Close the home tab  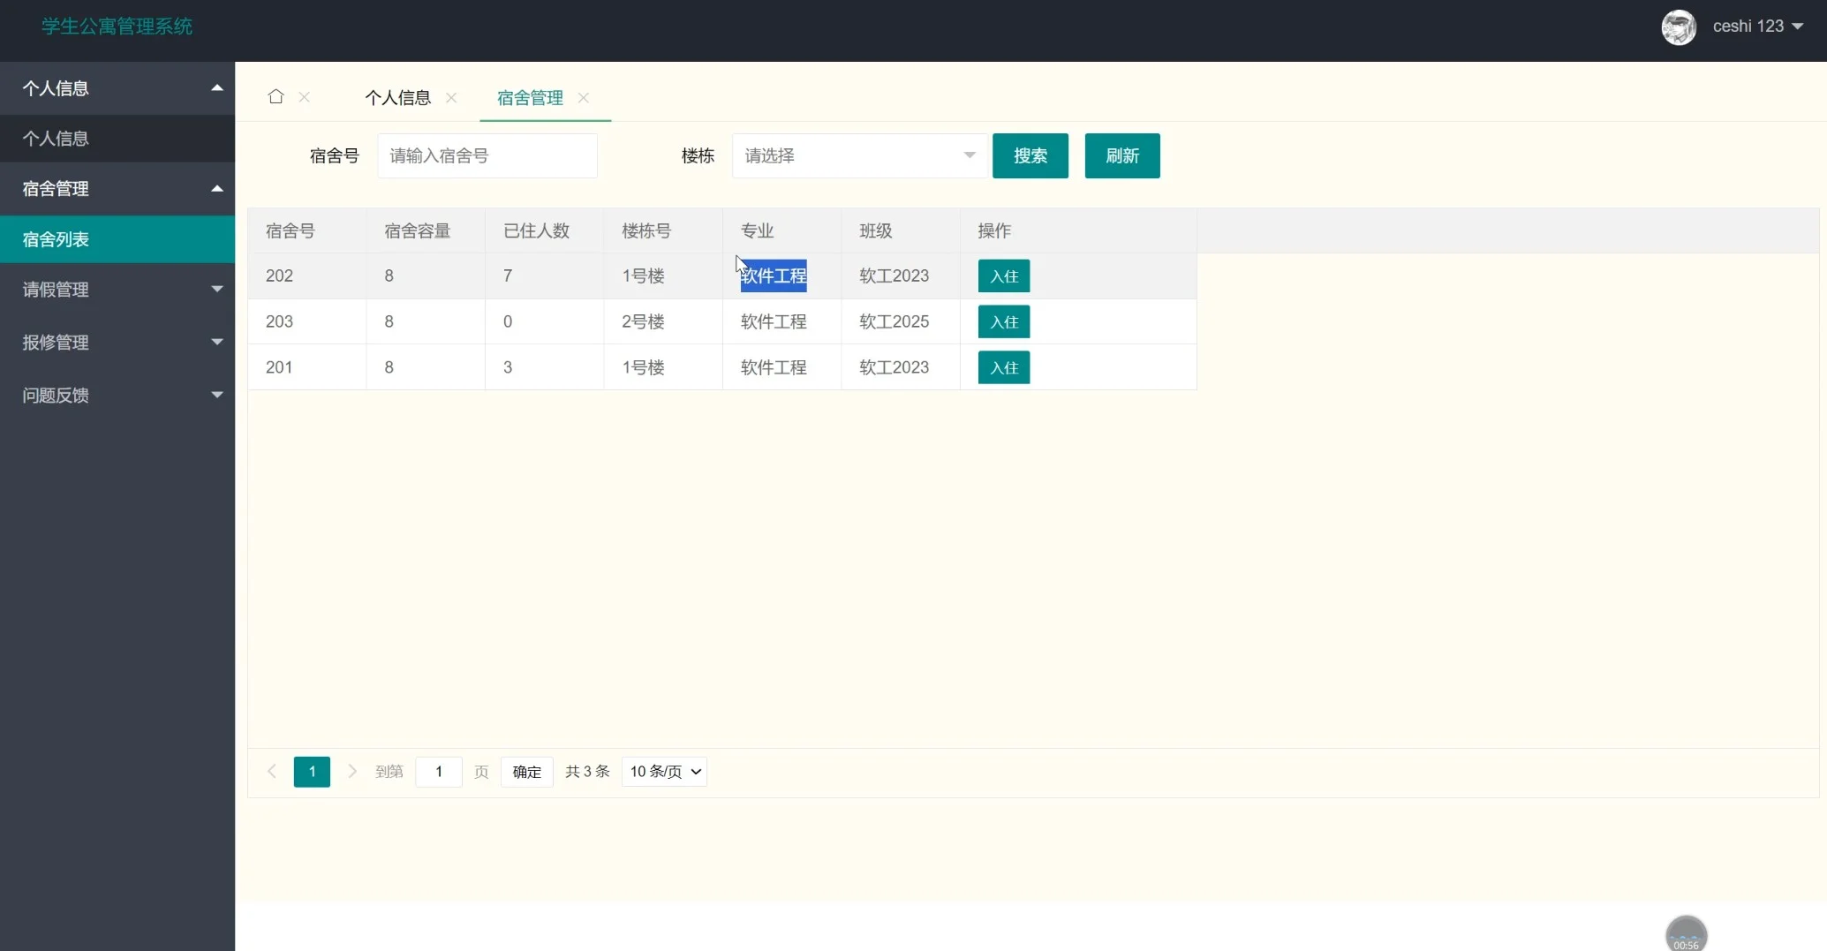305,97
